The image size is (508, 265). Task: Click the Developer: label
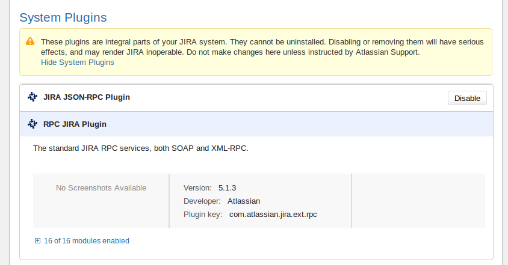pyautogui.click(x=202, y=201)
